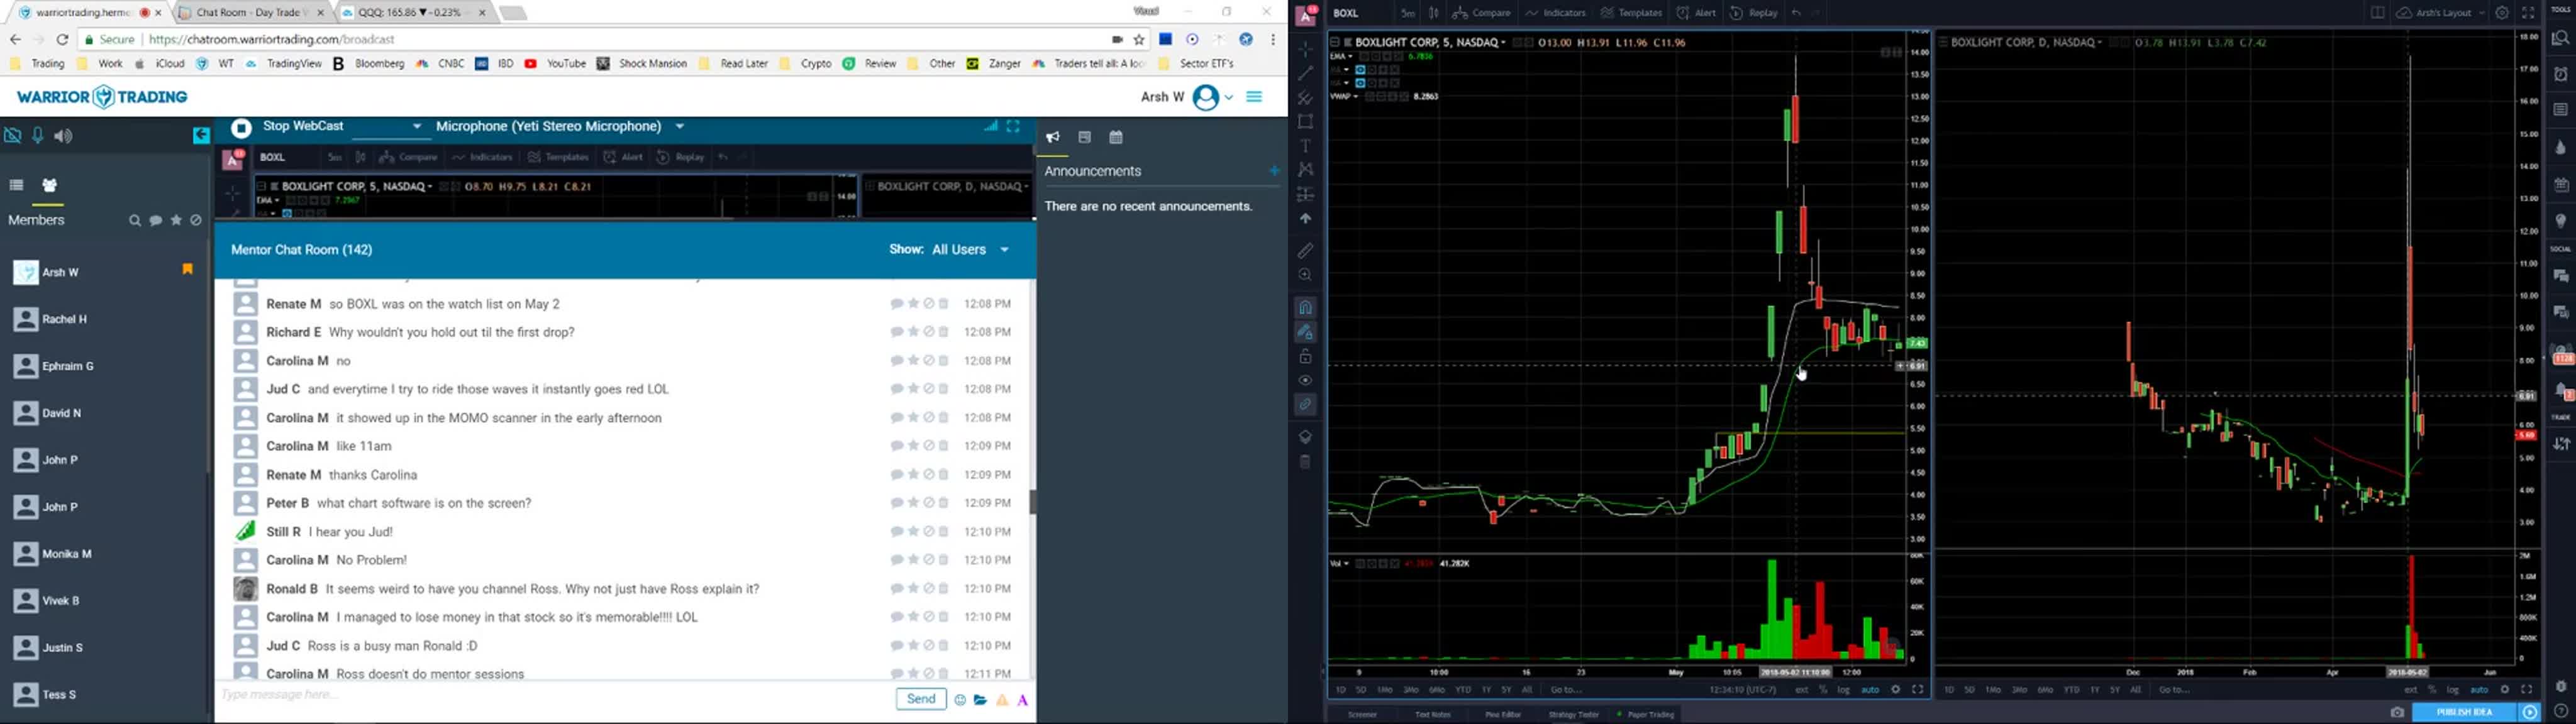Open the 5m interval selector in TradingView
The width and height of the screenshot is (2576, 724).
(1407, 13)
